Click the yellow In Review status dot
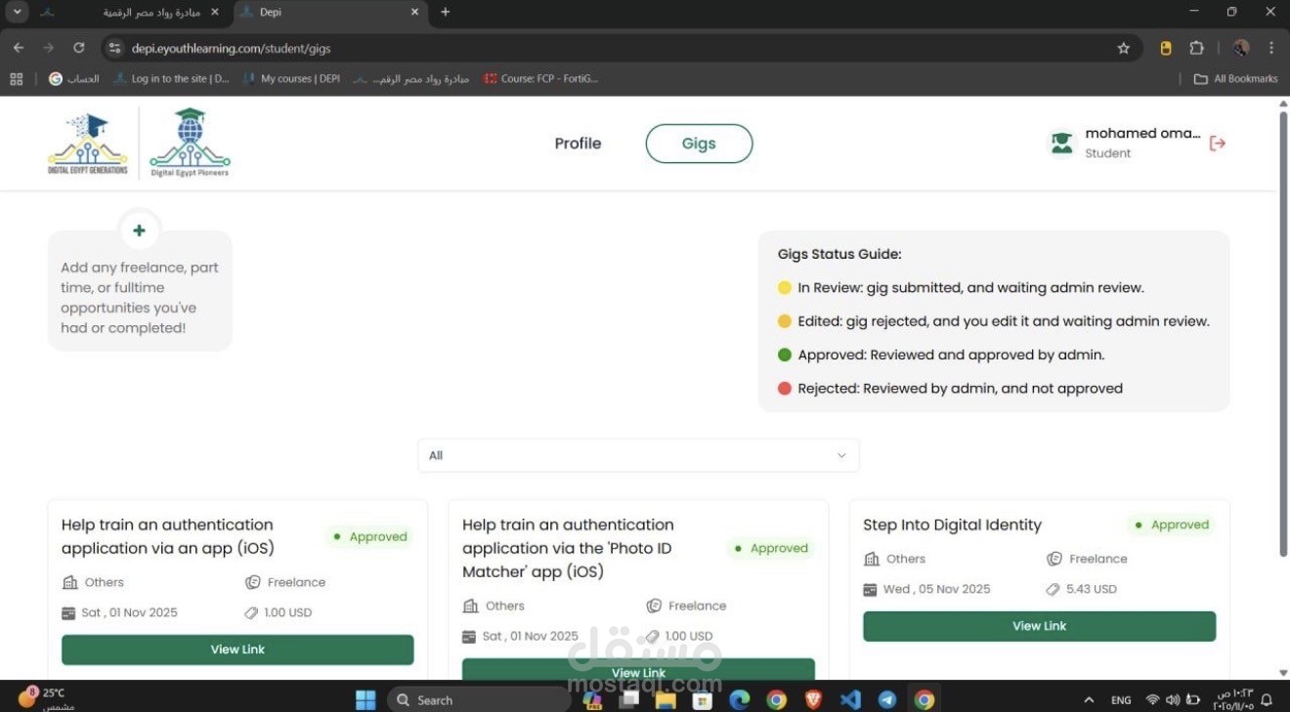This screenshot has width=1290, height=712. (784, 288)
